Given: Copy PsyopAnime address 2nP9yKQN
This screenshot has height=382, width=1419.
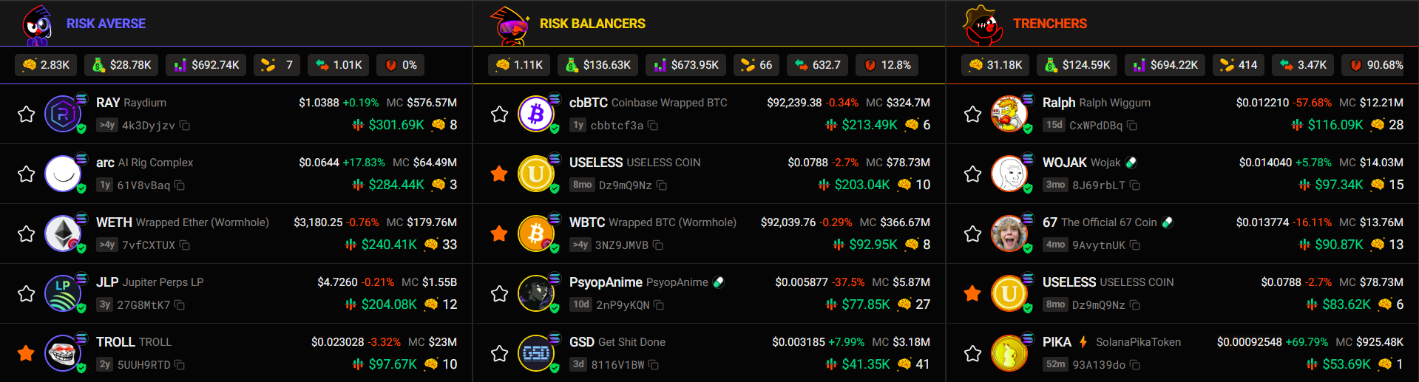Looking at the screenshot, I should point(659,305).
